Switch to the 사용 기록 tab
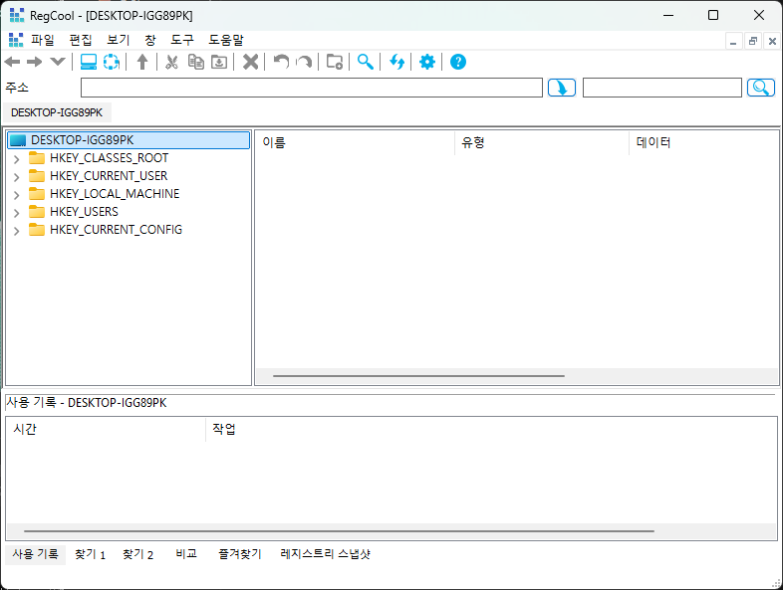This screenshot has height=590, width=783. tap(36, 554)
